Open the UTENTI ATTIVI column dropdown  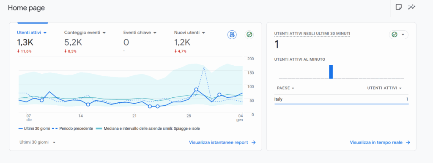[x=384, y=88]
